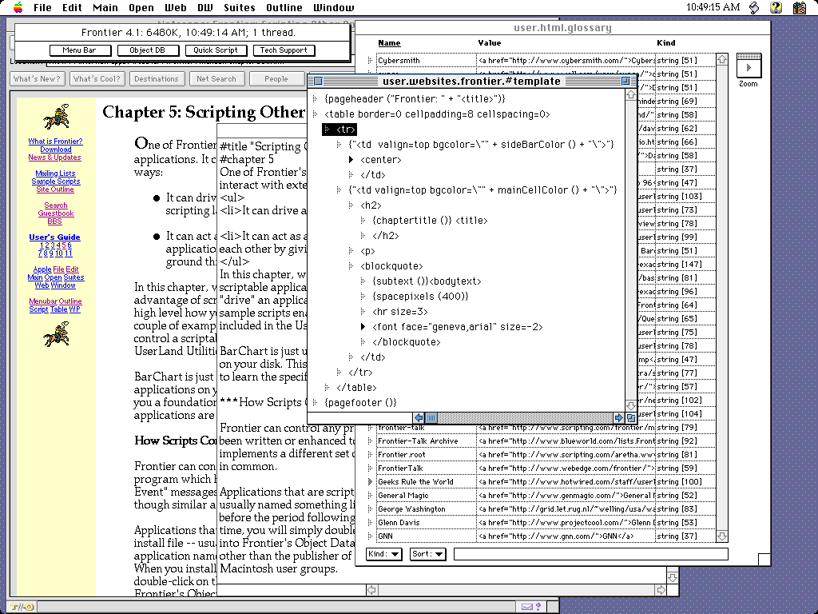This screenshot has height=614, width=818.
Task: Click the Zoom icon in glossary window
Action: click(748, 66)
